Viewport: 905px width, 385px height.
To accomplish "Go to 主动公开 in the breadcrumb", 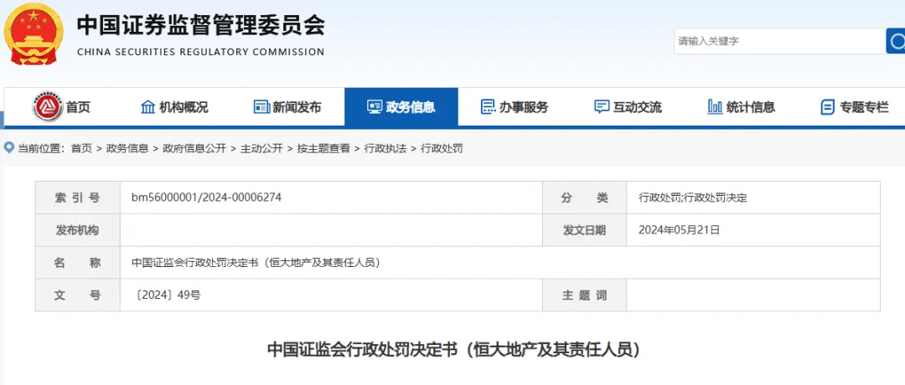I will click(x=261, y=149).
